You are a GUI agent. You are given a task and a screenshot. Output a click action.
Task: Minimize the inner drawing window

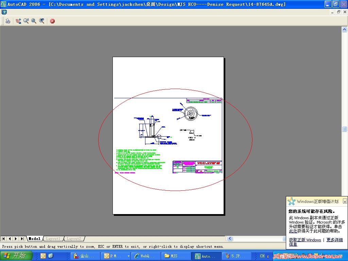(x=332, y=12)
